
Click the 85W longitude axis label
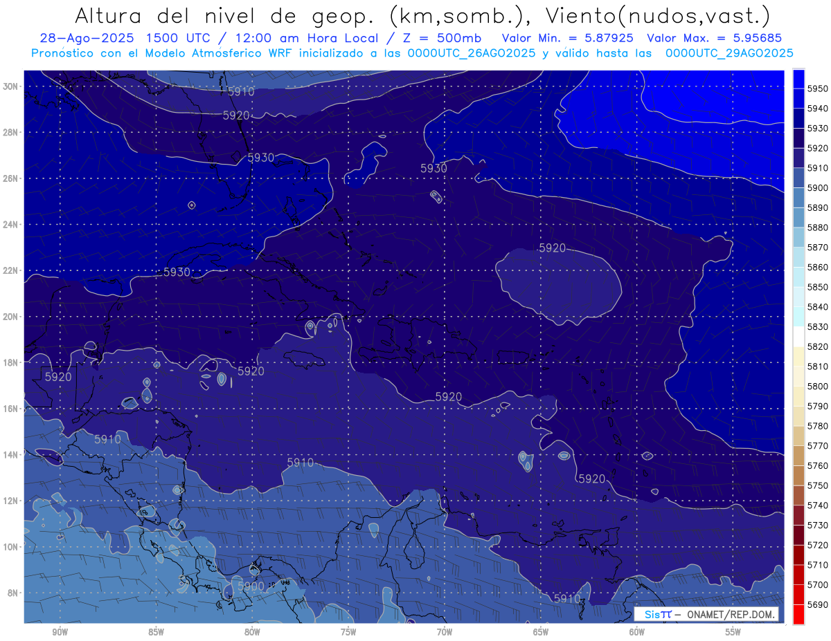(x=156, y=633)
